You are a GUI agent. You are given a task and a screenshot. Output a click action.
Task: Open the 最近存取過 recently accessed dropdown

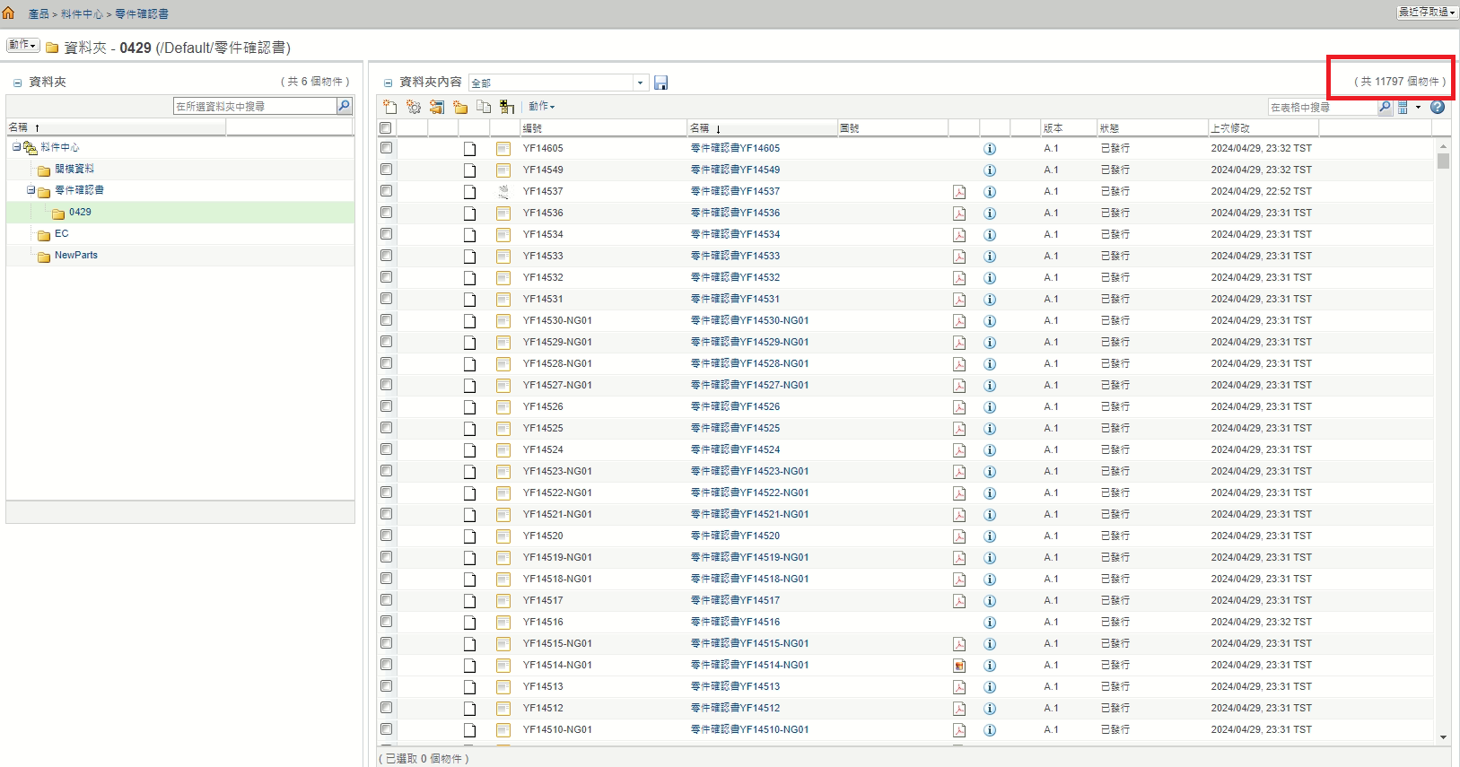1427,12
